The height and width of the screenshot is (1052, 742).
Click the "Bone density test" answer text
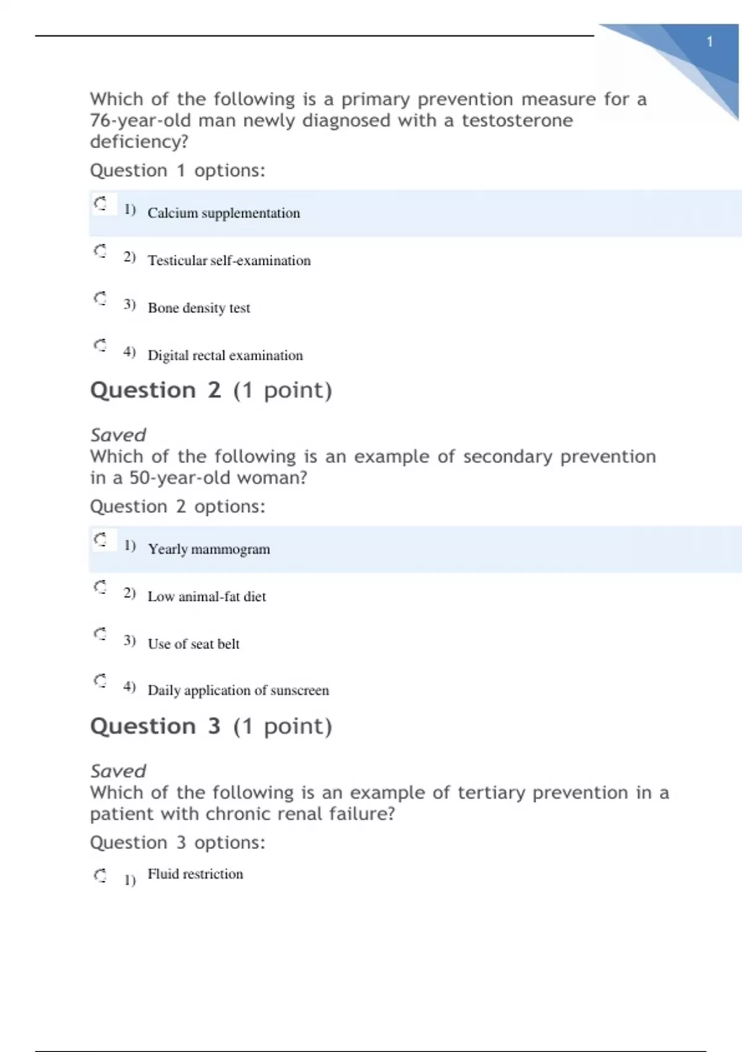click(199, 308)
